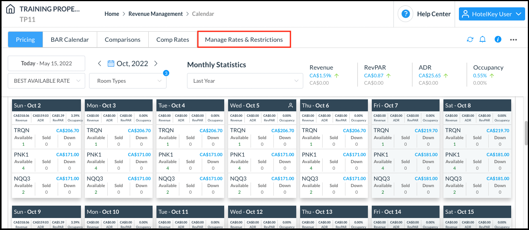This screenshot has width=529, height=230.
Task: Click the blue info icon
Action: point(498,39)
